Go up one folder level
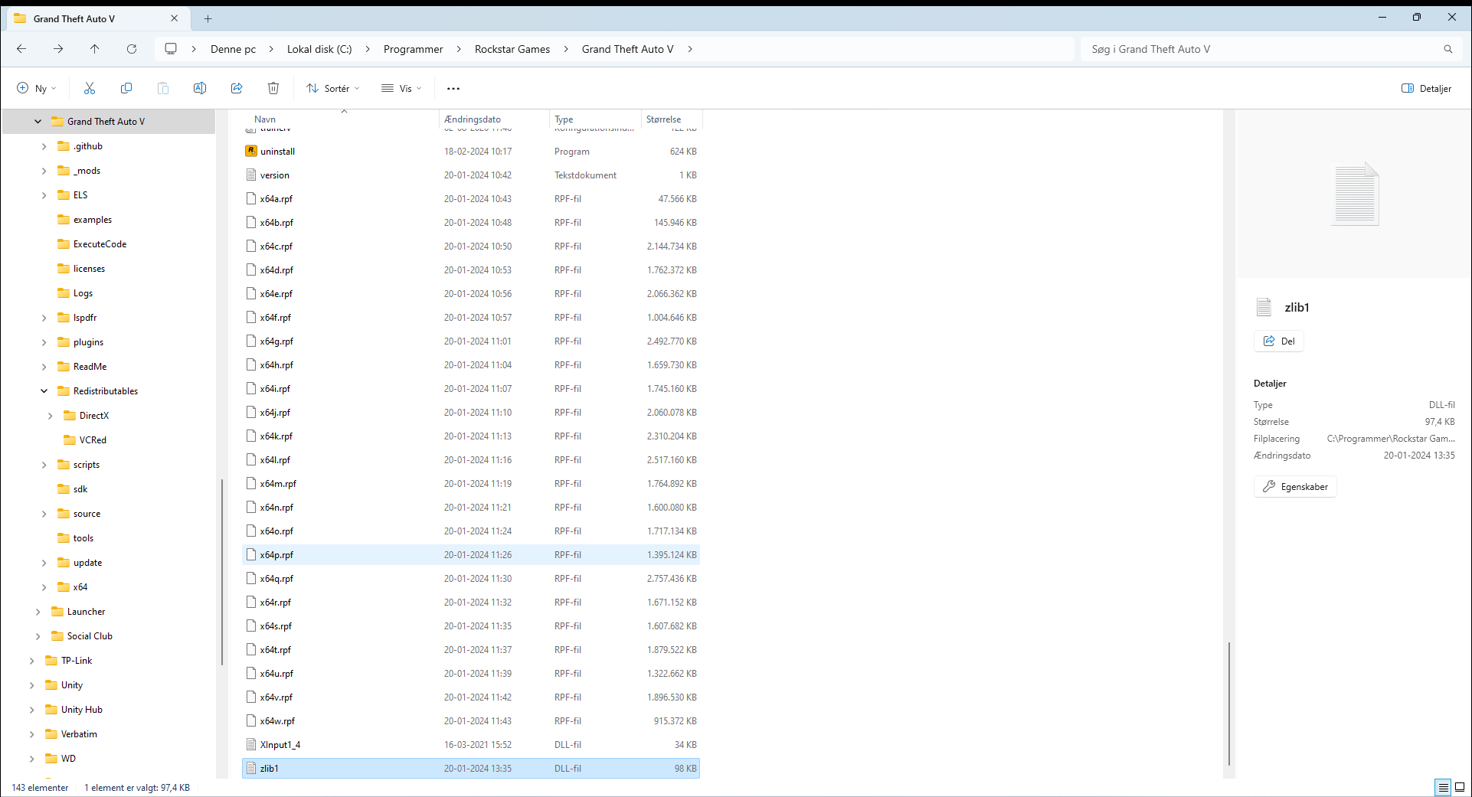1472x797 pixels. coord(95,49)
